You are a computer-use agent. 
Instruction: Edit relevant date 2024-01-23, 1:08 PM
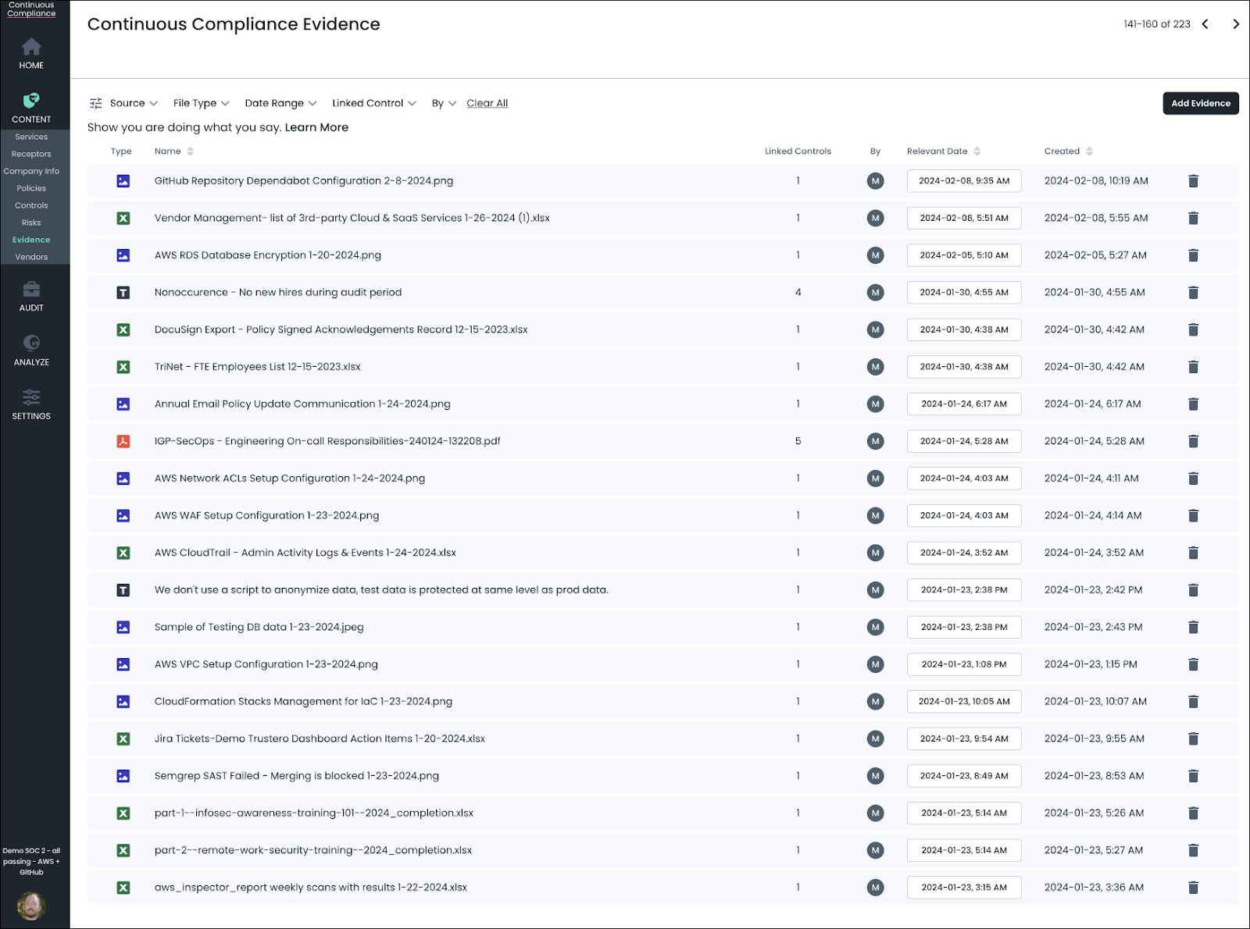[x=964, y=664]
